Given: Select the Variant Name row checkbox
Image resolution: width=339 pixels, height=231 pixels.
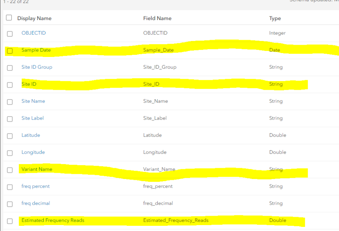Looking at the screenshot, I should point(10,170).
